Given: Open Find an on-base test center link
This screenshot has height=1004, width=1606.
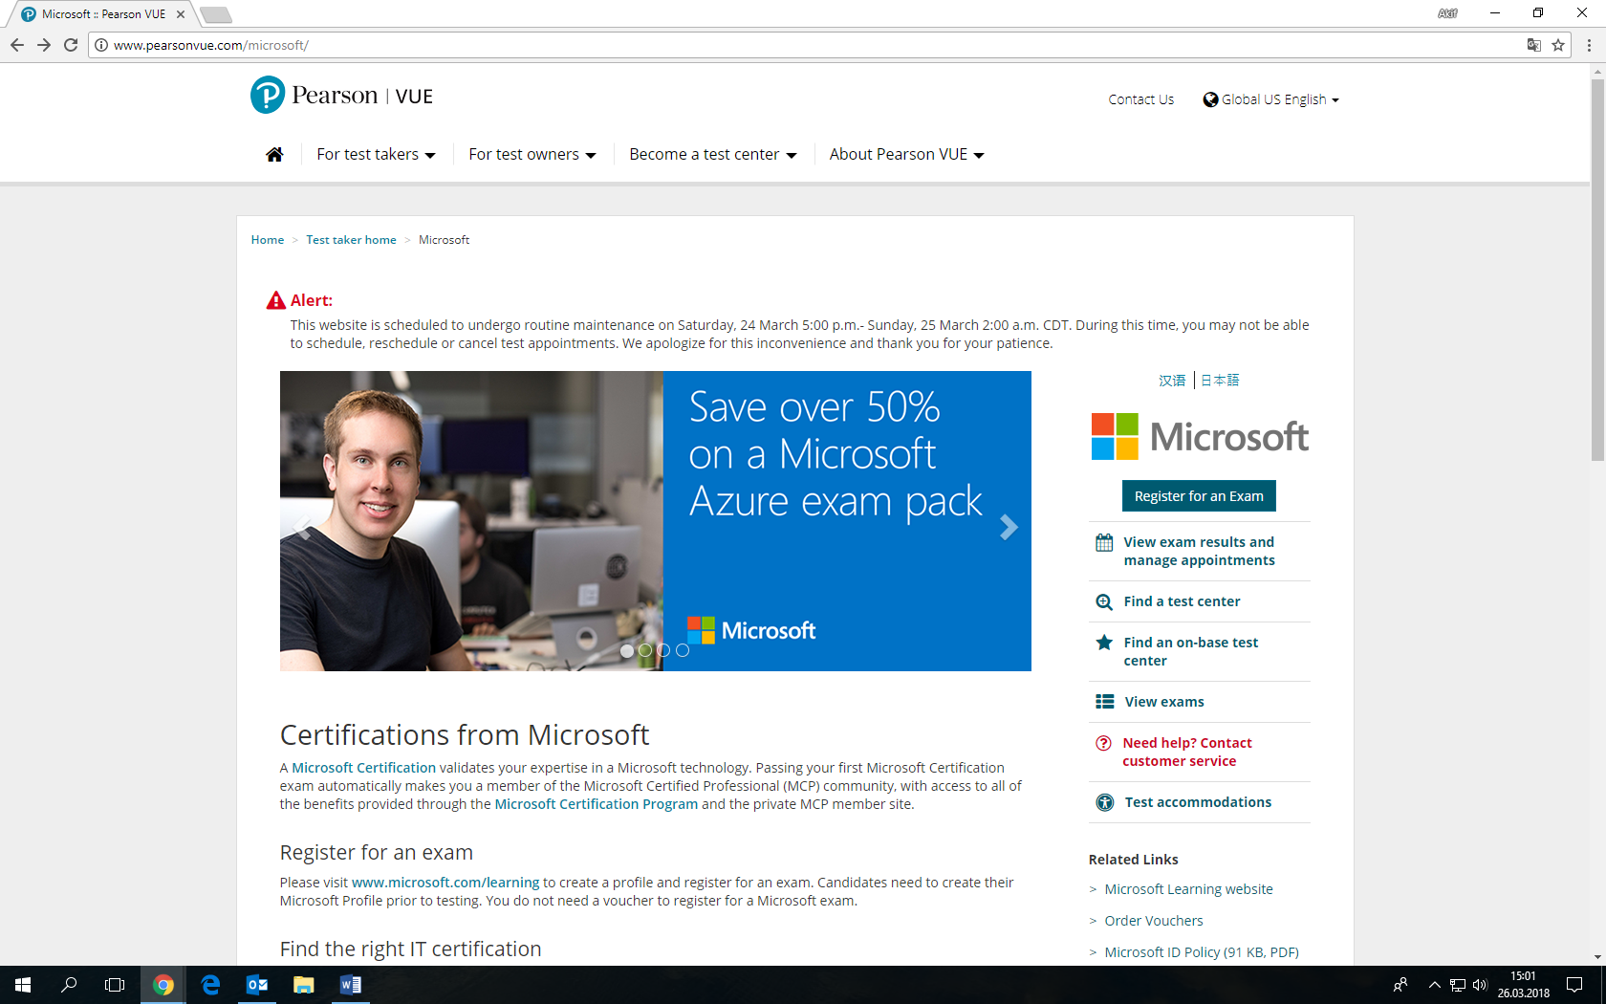Looking at the screenshot, I should 1190,651.
